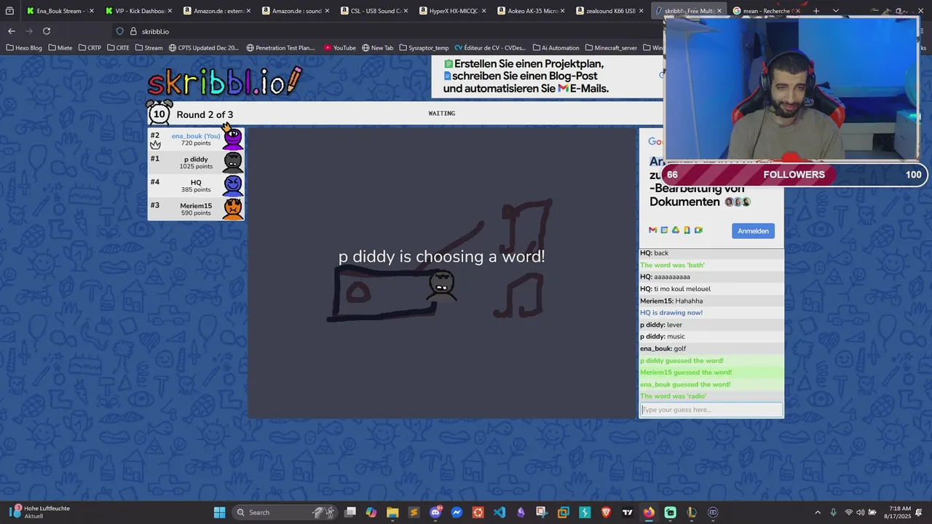Viewport: 932px width, 524px height.
Task: Select Meriem15's row showing 590 points
Action: [x=196, y=209]
